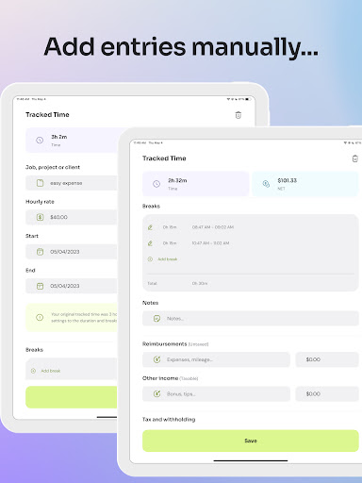The image size is (362, 483).
Task: Click the Total break duration row
Action: (251, 283)
